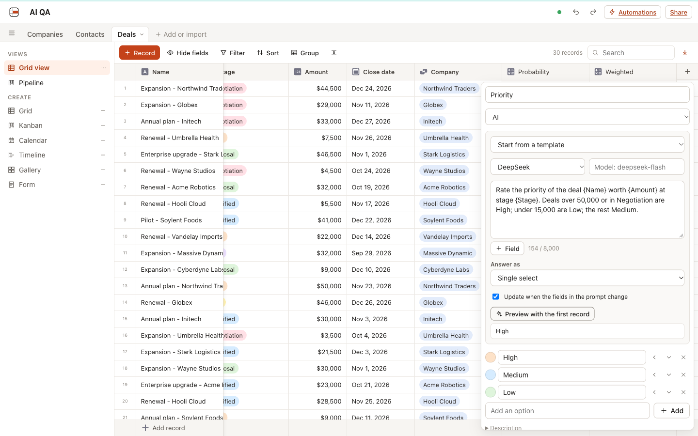
Task: Open the Start from a template dropdown
Action: coord(587,144)
